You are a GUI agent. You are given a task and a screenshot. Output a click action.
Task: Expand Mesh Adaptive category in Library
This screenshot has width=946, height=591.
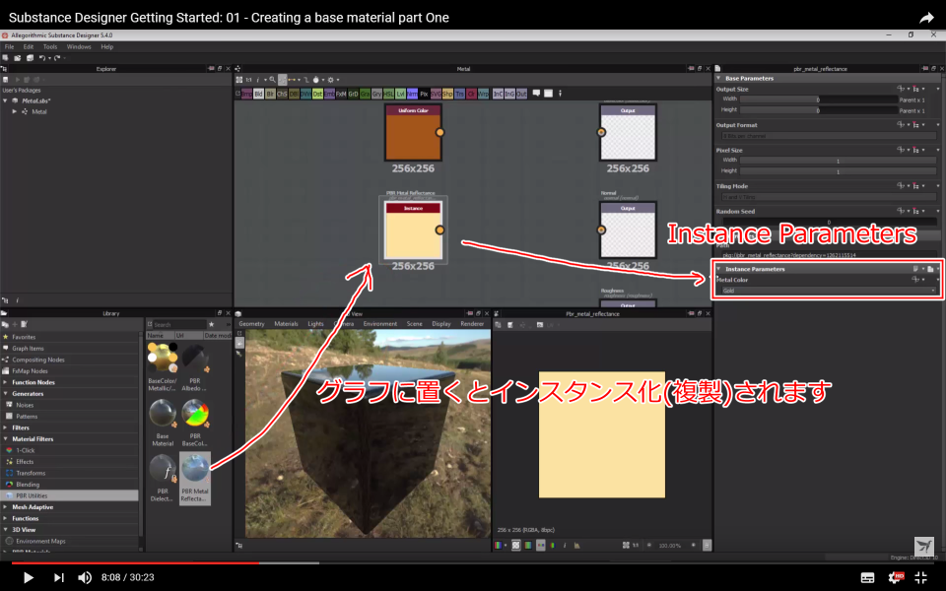click(6, 507)
